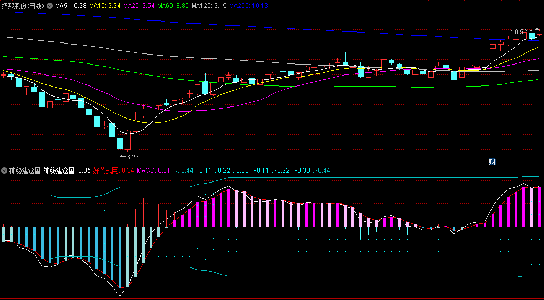The width and height of the screenshot is (544, 300).
Task: Expand the 神秘建仓量 indicator dropdown arrow
Action: 4,170
